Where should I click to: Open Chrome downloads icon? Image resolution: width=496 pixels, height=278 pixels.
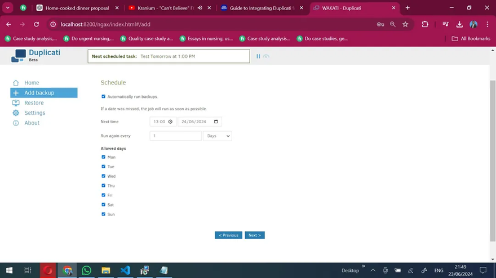(459, 24)
